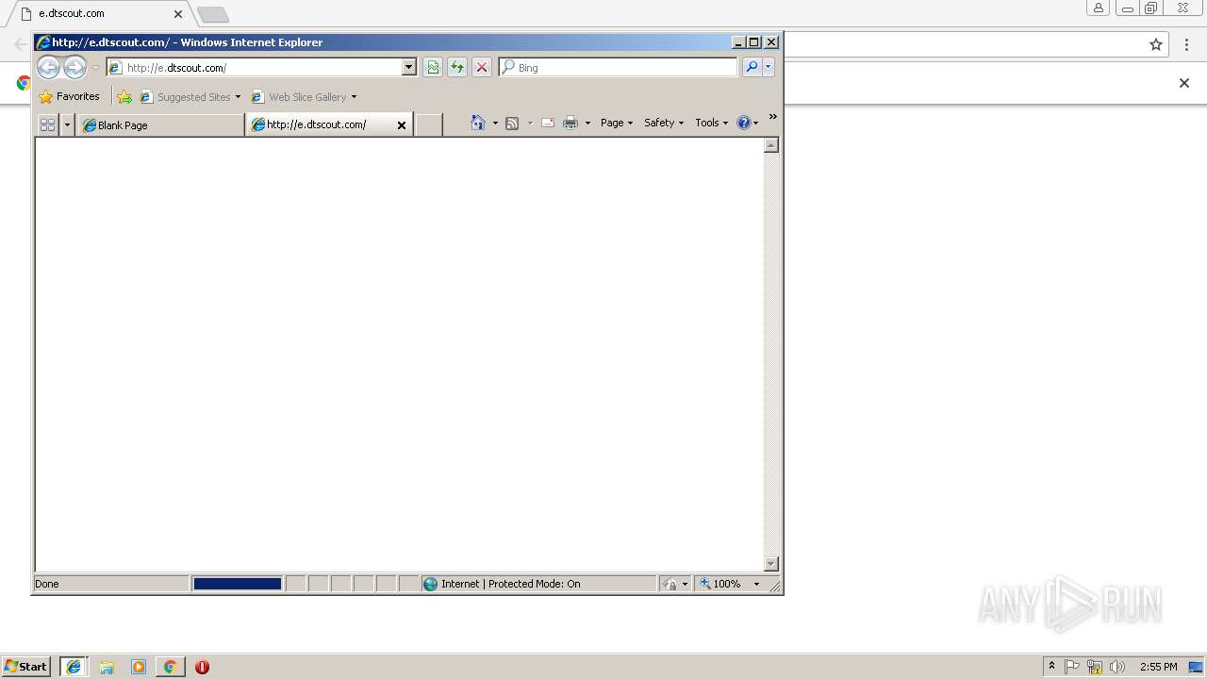Viewport: 1207px width, 679px height.
Task: Dismiss the Chrome infobar with X
Action: 1184,83
